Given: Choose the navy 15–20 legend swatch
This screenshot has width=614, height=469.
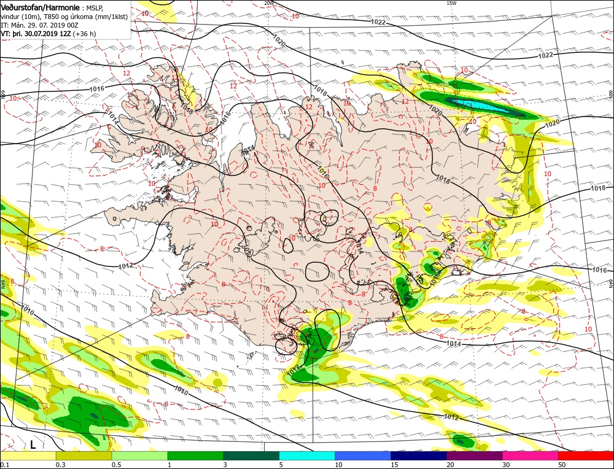Looking at the screenshot, I should point(419,455).
